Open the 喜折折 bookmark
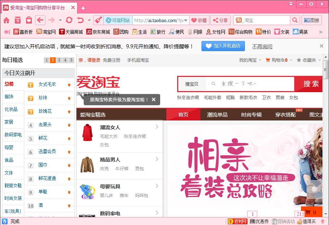Image resolution: width=329 pixels, height=225 pixels. click(23, 32)
